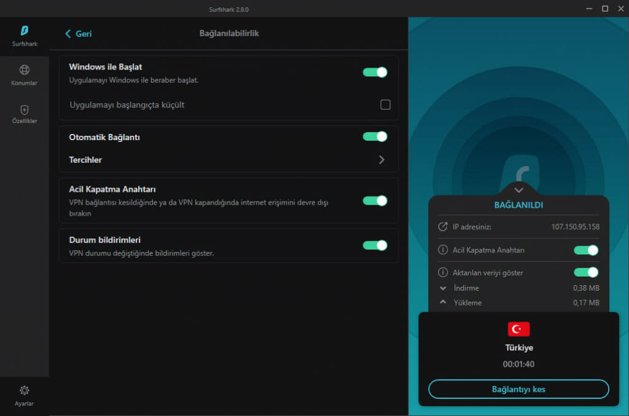Check Uygulamayı başlangıçta küçült checkbox
Screen dimensions: 629x416
pyautogui.click(x=385, y=104)
